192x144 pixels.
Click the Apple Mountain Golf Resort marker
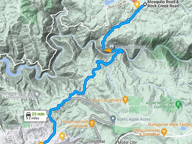point(178,105)
